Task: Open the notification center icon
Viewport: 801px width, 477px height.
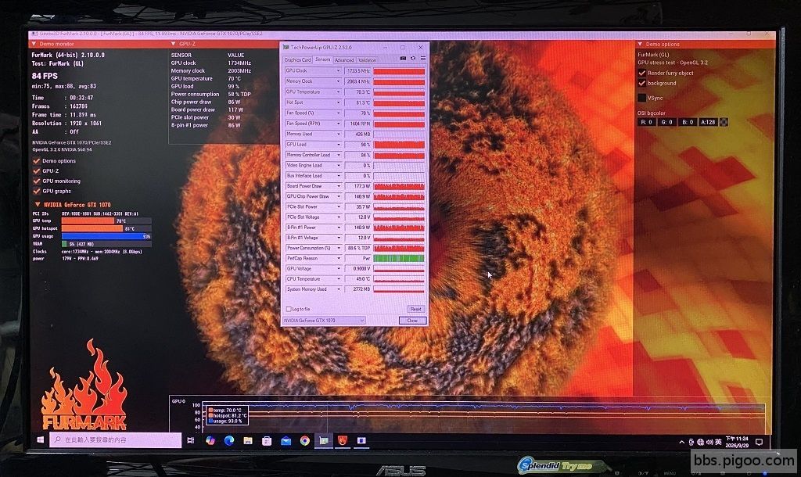Action: pos(759,442)
